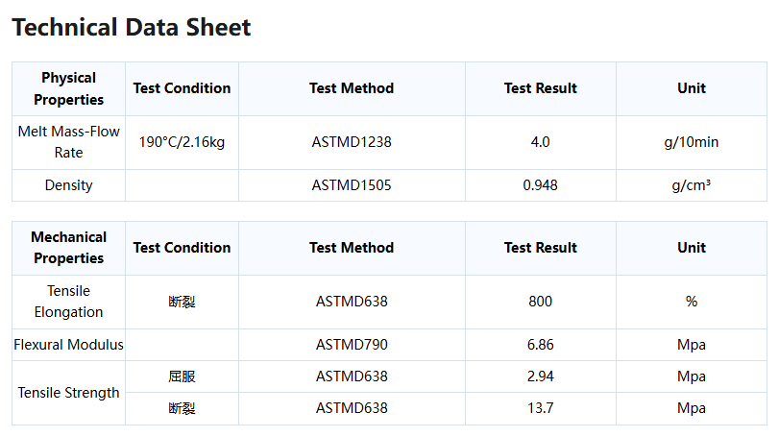The width and height of the screenshot is (779, 437).
Task: Click the g/10min unit cell
Action: click(692, 142)
